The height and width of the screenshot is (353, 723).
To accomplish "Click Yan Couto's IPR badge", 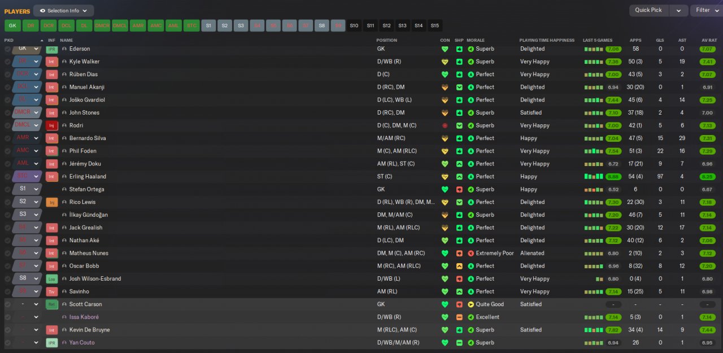I will pos(52,343).
